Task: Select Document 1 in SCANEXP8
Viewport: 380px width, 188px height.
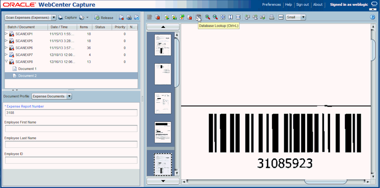Action: (x=28, y=69)
